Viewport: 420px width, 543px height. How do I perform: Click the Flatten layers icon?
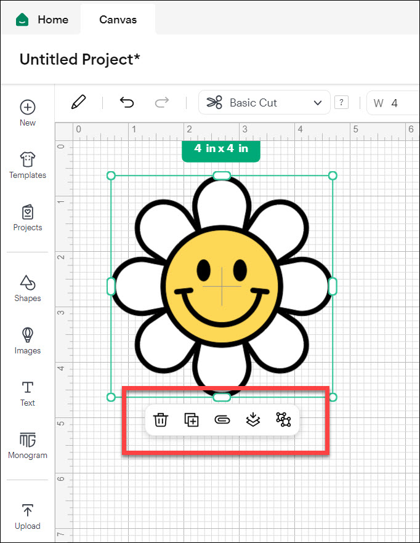252,420
